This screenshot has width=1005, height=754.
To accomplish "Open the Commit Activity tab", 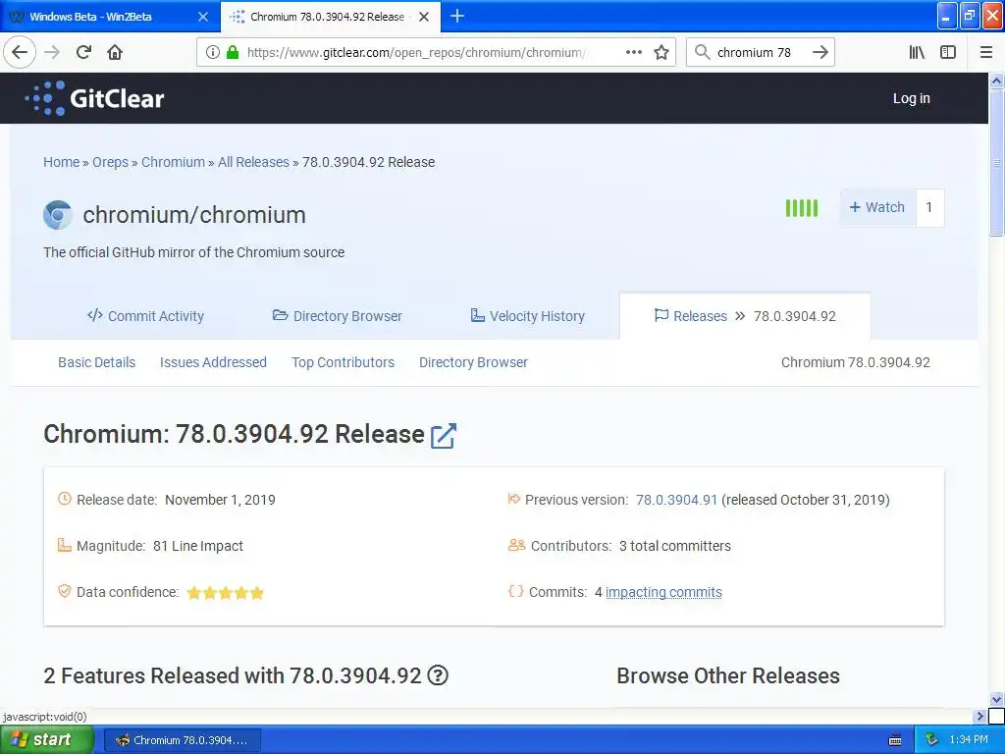I will coord(145,316).
